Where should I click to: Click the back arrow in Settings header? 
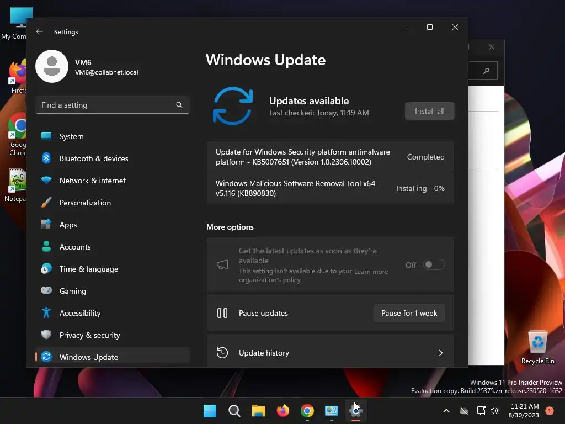point(40,31)
